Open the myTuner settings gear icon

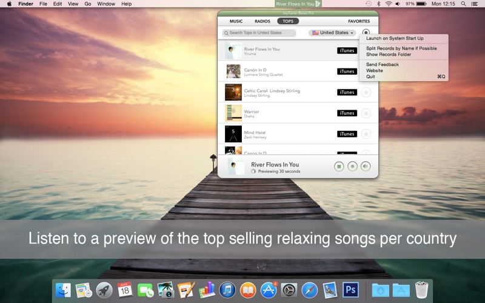click(366, 32)
